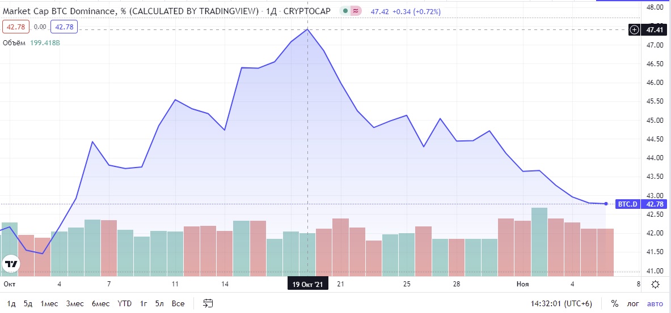Select the 5д time range
The width and height of the screenshot is (671, 313).
(28, 303)
